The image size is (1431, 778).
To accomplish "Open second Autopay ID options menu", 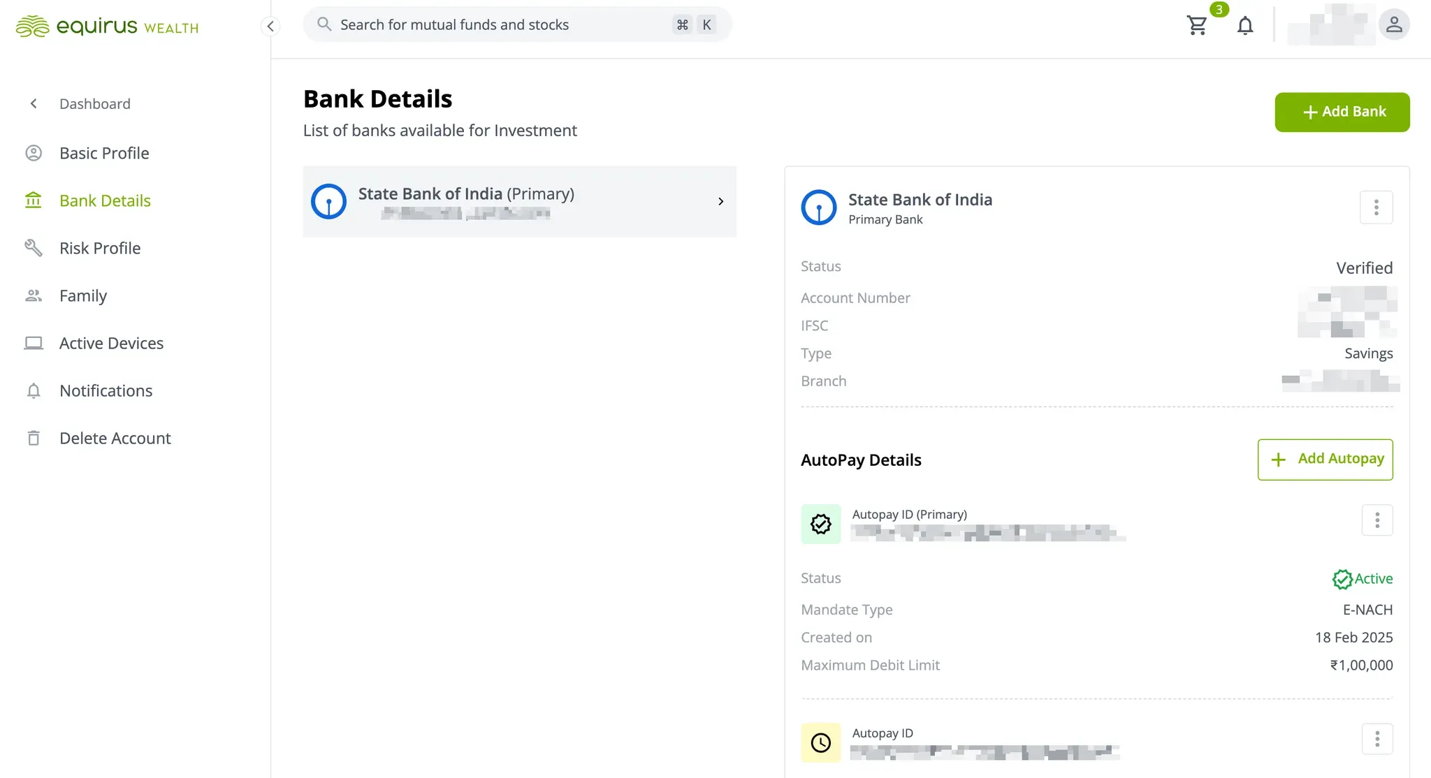I will coord(1376,739).
